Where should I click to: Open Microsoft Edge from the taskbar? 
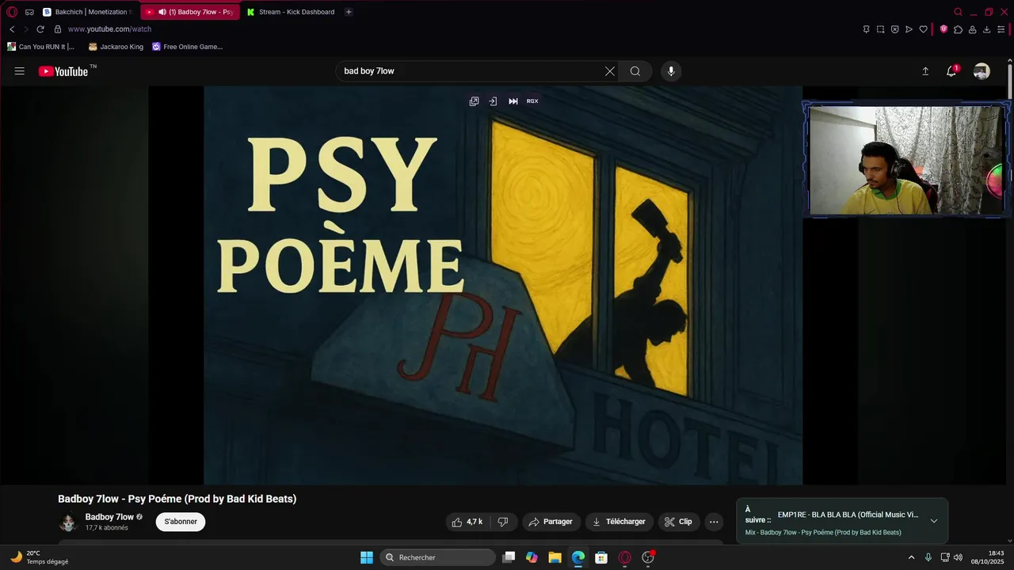click(x=578, y=557)
